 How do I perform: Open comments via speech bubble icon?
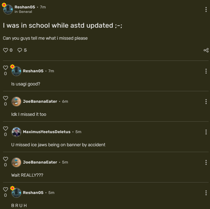[x=20, y=50]
